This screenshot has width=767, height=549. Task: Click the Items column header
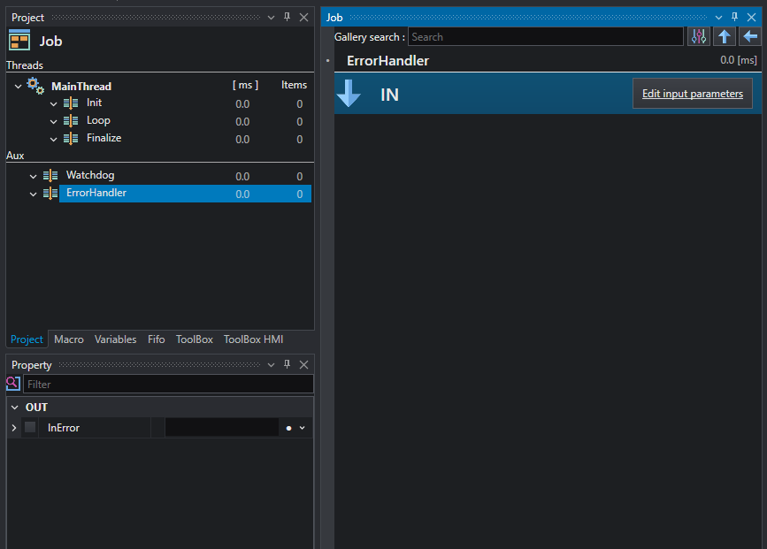click(294, 85)
